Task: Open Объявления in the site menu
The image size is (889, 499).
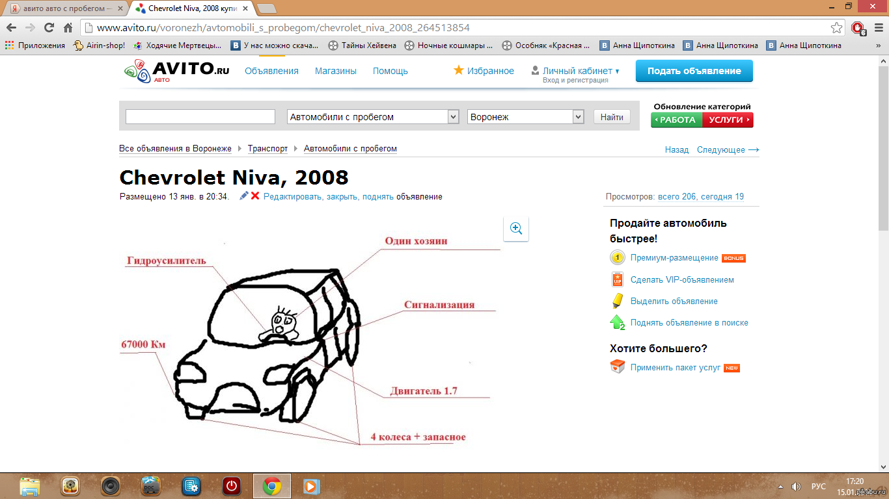Action: tap(271, 71)
